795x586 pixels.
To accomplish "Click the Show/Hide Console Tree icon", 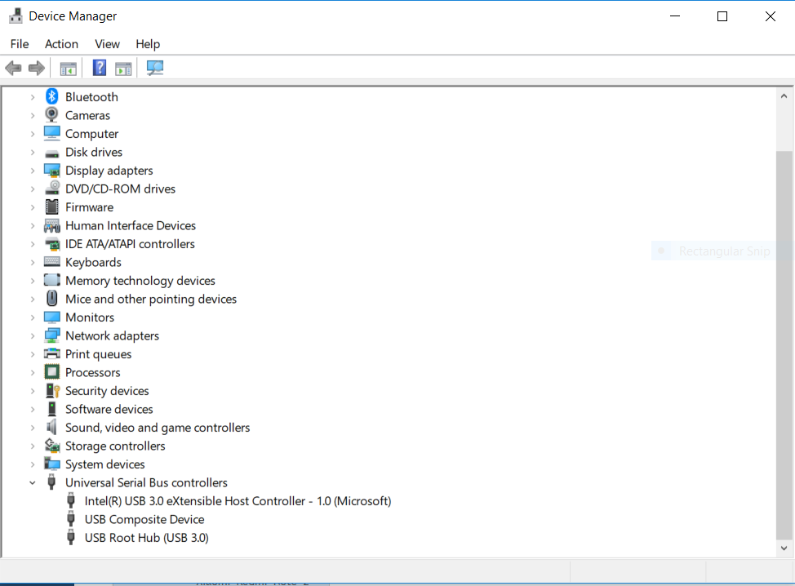I will pyautogui.click(x=68, y=69).
